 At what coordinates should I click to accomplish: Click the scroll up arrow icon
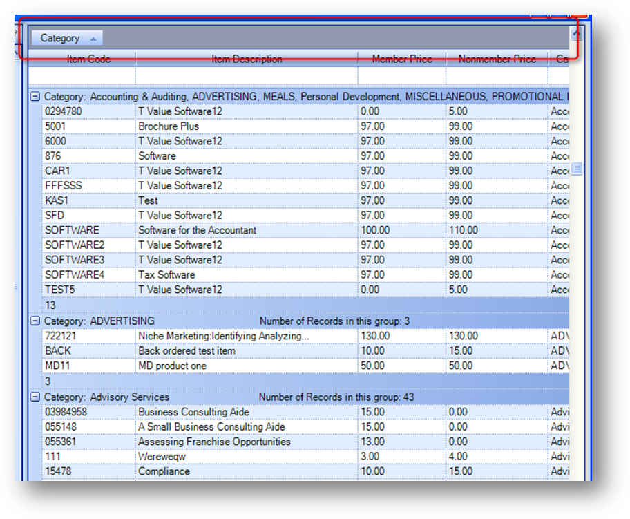577,34
